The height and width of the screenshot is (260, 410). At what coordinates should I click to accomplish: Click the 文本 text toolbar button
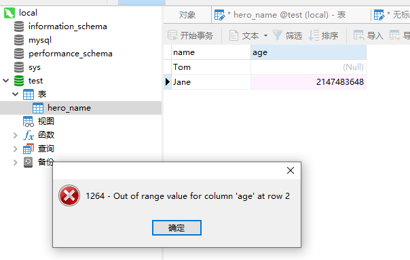tap(244, 35)
